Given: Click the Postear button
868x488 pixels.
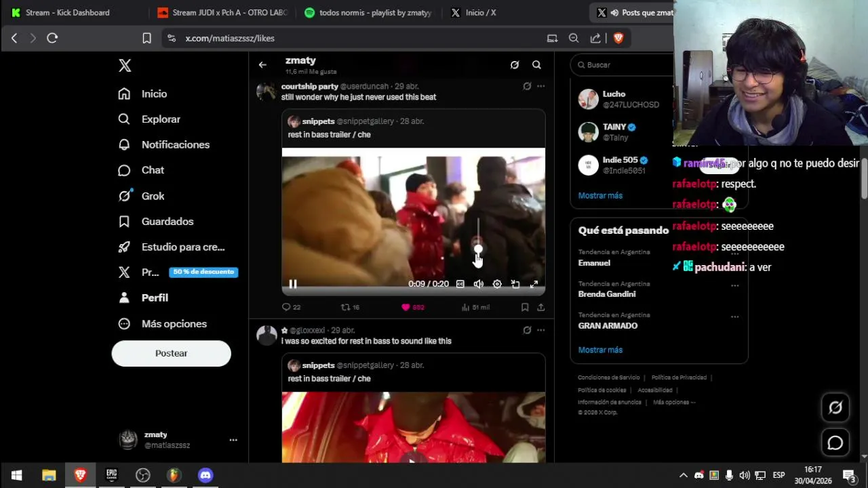Looking at the screenshot, I should point(171,353).
